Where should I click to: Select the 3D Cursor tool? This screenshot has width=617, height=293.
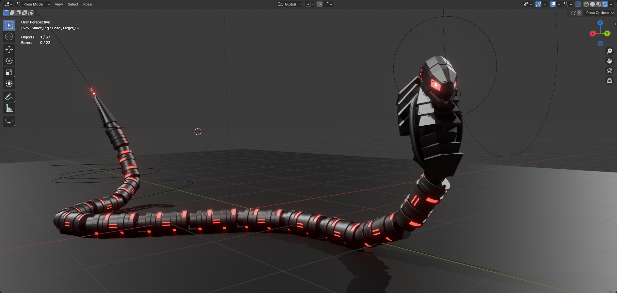[9, 37]
